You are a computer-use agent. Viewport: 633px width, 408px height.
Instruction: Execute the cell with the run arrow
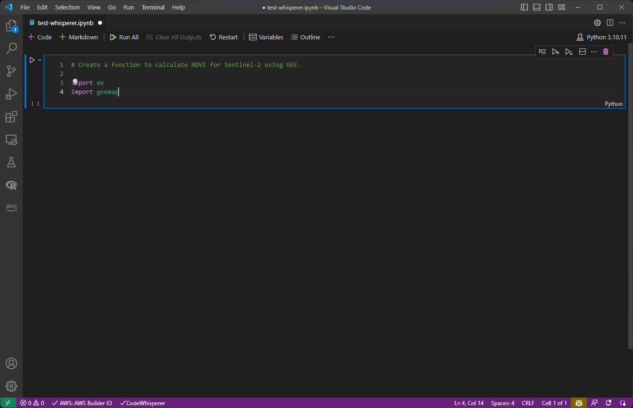(31, 60)
